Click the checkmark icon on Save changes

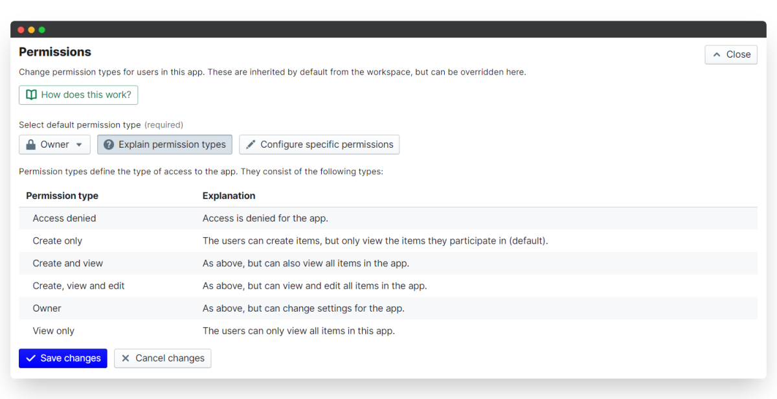point(30,358)
